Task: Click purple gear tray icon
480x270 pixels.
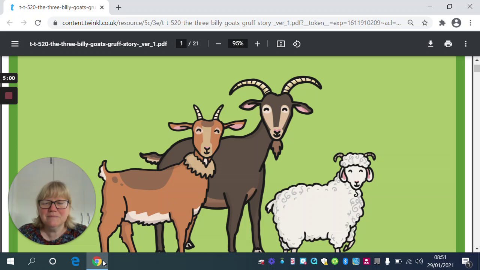Action: (271, 261)
